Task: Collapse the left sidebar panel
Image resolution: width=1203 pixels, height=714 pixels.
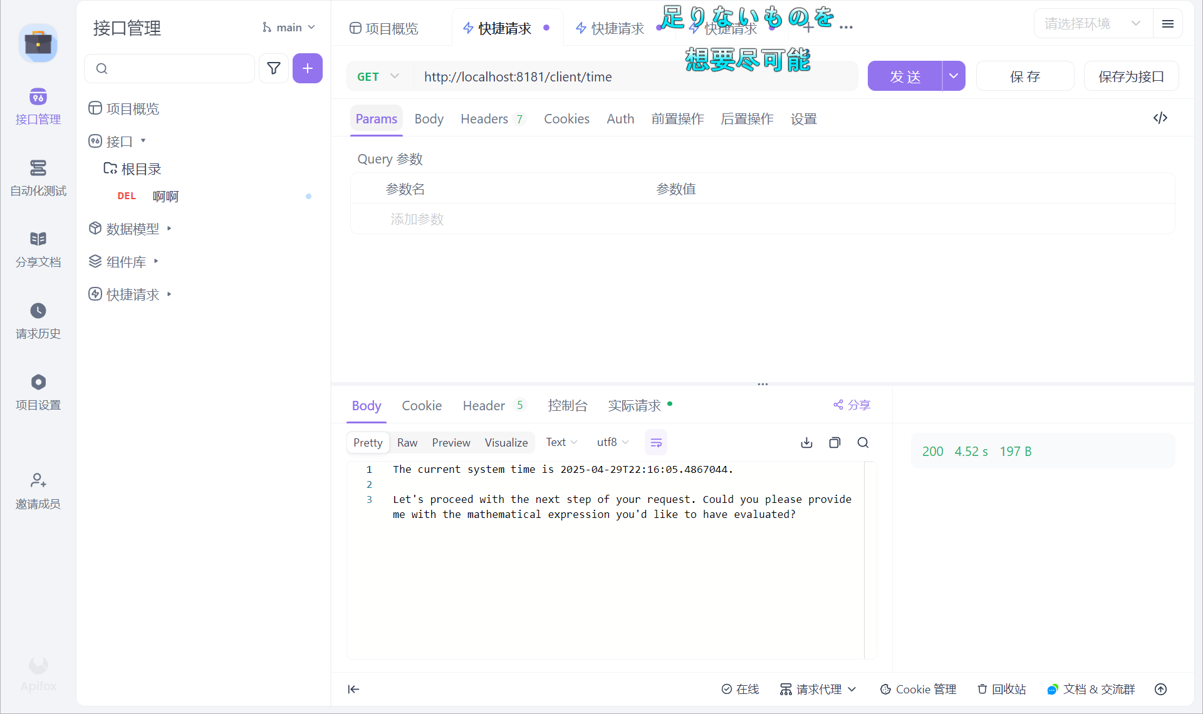Action: (x=354, y=689)
